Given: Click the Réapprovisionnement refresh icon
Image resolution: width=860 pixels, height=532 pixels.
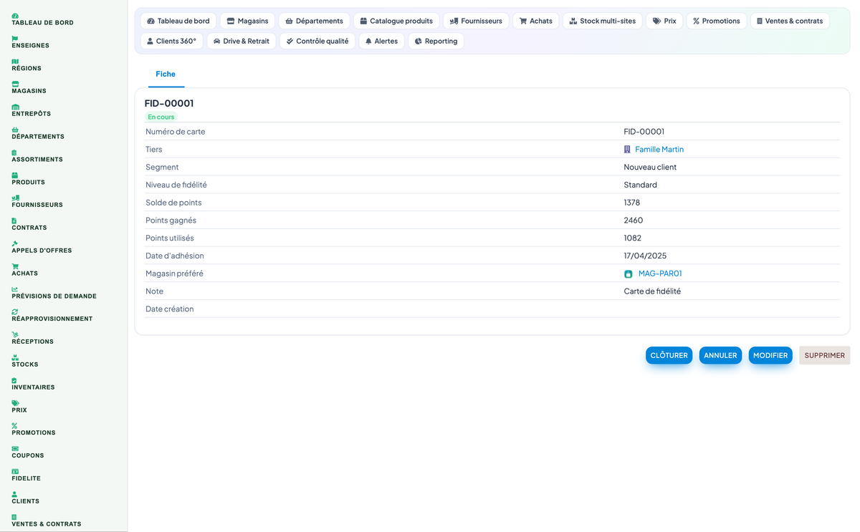Looking at the screenshot, I should pos(15,311).
